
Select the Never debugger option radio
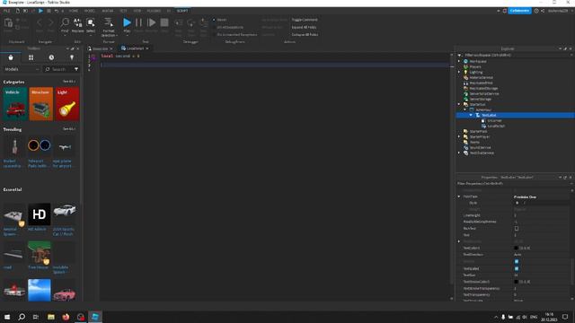pos(214,20)
